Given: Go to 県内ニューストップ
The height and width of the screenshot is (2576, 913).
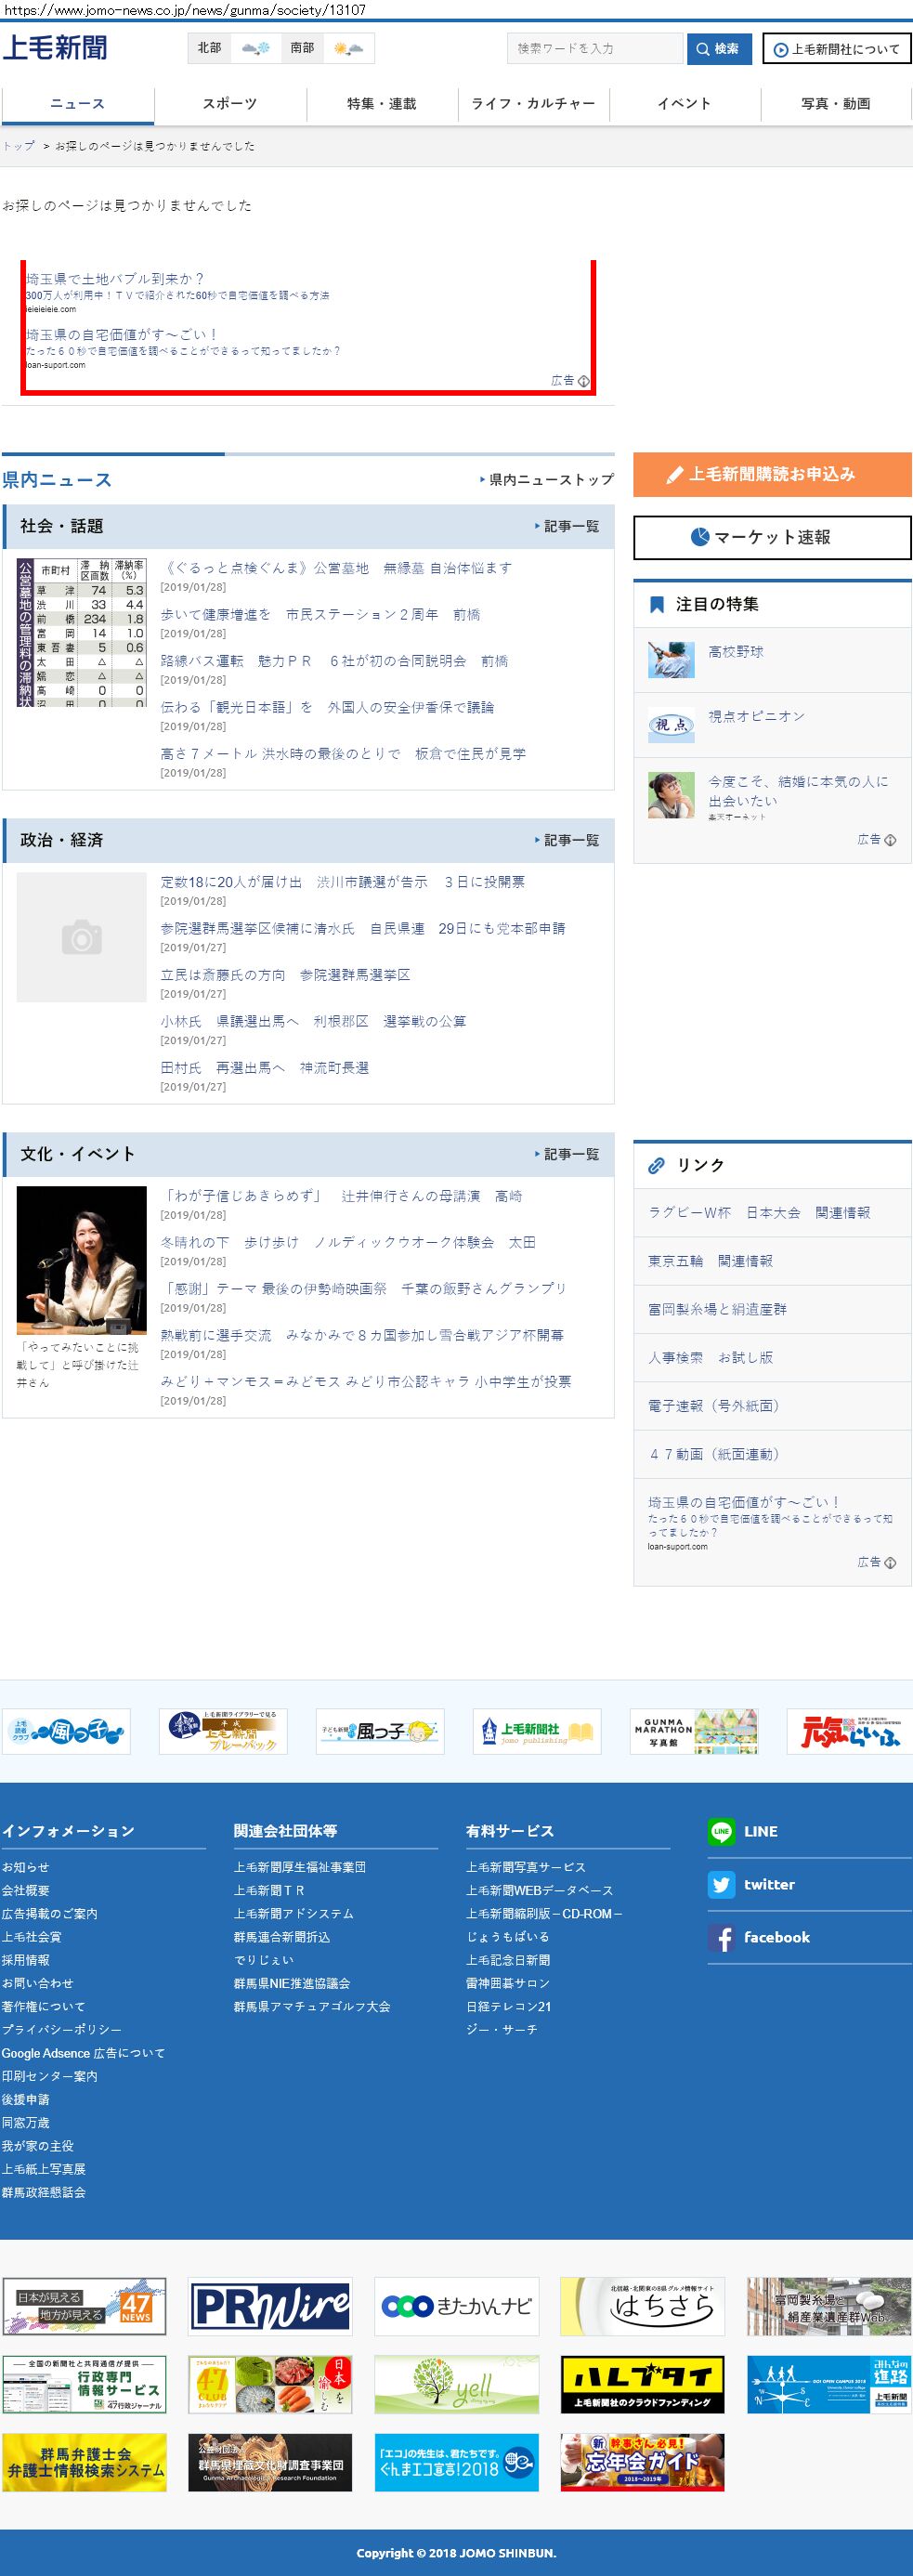Looking at the screenshot, I should pos(547,480).
